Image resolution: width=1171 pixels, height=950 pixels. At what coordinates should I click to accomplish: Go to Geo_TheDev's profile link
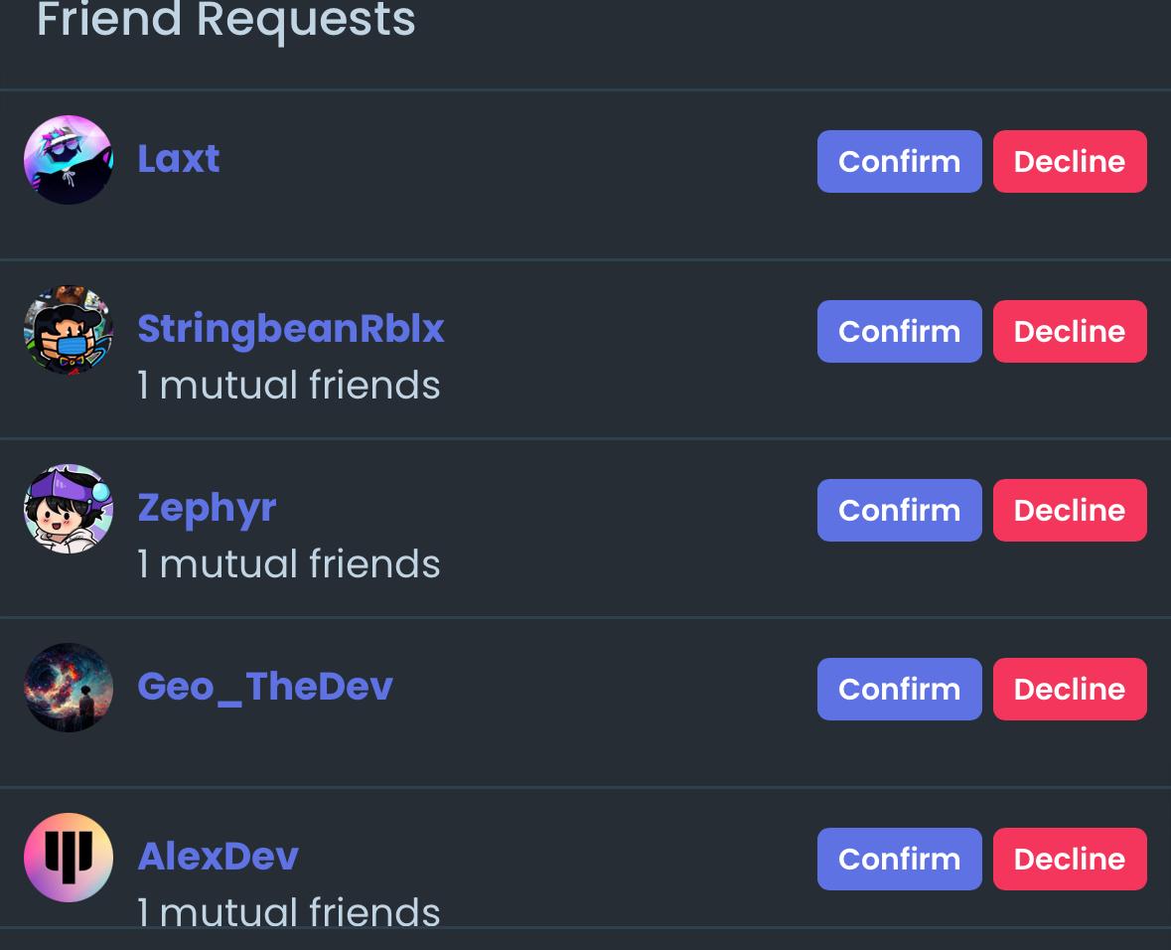coord(265,687)
